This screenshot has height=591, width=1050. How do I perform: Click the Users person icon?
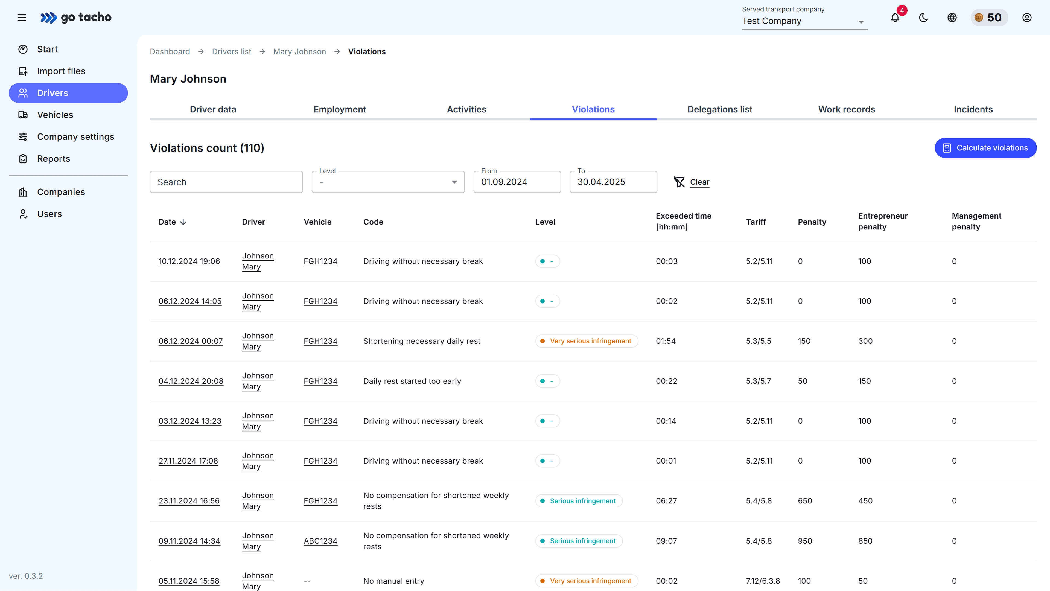tap(23, 214)
